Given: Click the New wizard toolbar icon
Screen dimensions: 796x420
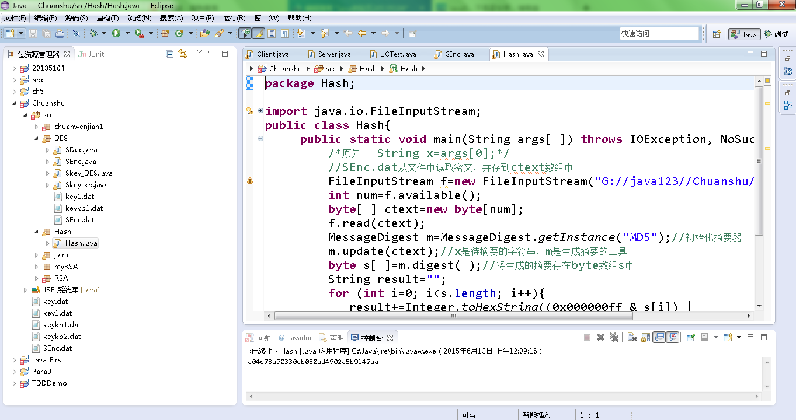Looking at the screenshot, I should [x=10, y=33].
